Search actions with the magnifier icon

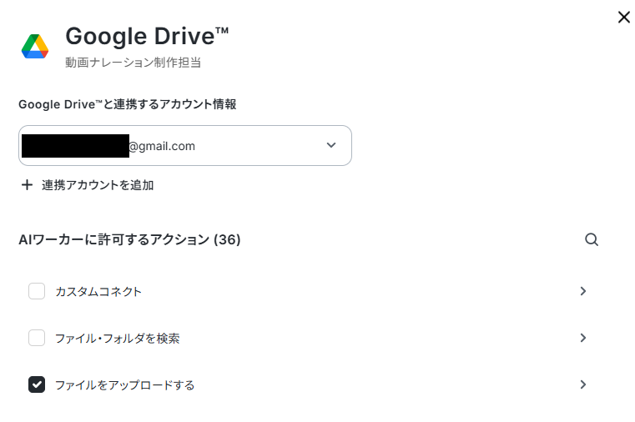pos(592,239)
